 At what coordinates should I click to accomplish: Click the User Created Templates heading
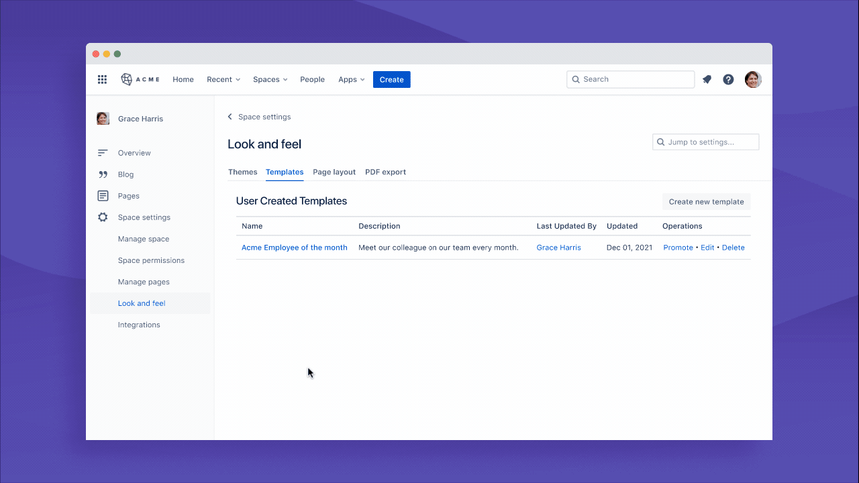[x=291, y=201]
